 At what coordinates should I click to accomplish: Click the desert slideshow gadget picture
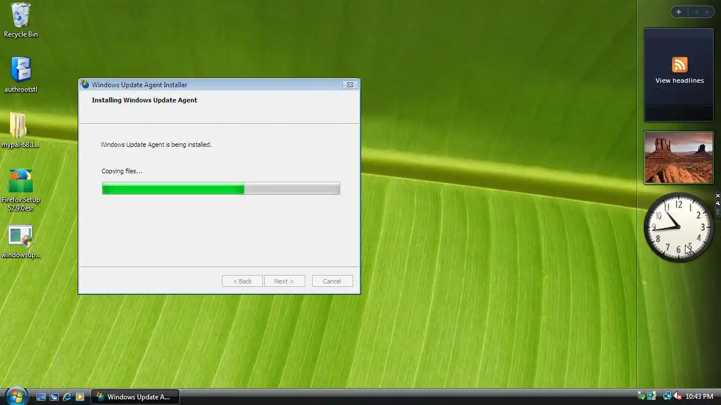(x=679, y=157)
